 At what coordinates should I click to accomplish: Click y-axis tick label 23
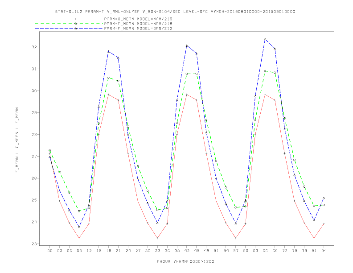[x=34, y=244]
